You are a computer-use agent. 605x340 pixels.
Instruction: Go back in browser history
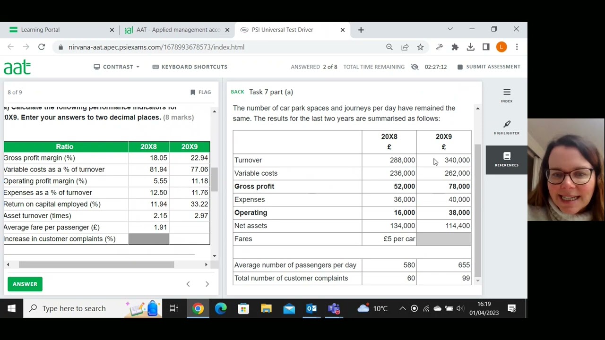click(11, 47)
